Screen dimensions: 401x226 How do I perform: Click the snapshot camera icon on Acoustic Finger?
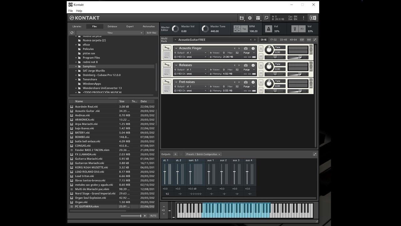tap(246, 48)
